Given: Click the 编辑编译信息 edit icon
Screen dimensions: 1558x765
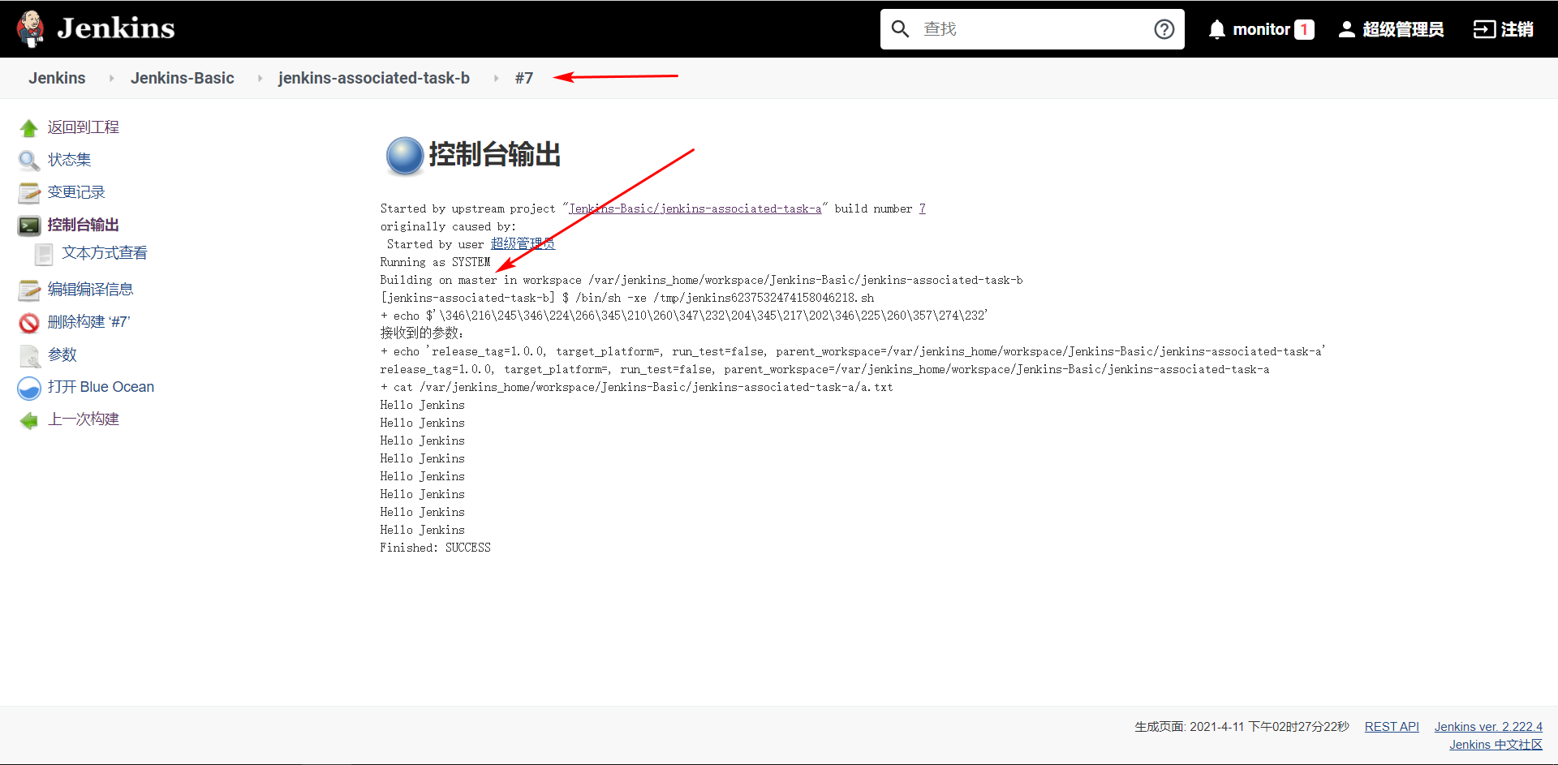Looking at the screenshot, I should 29,290.
